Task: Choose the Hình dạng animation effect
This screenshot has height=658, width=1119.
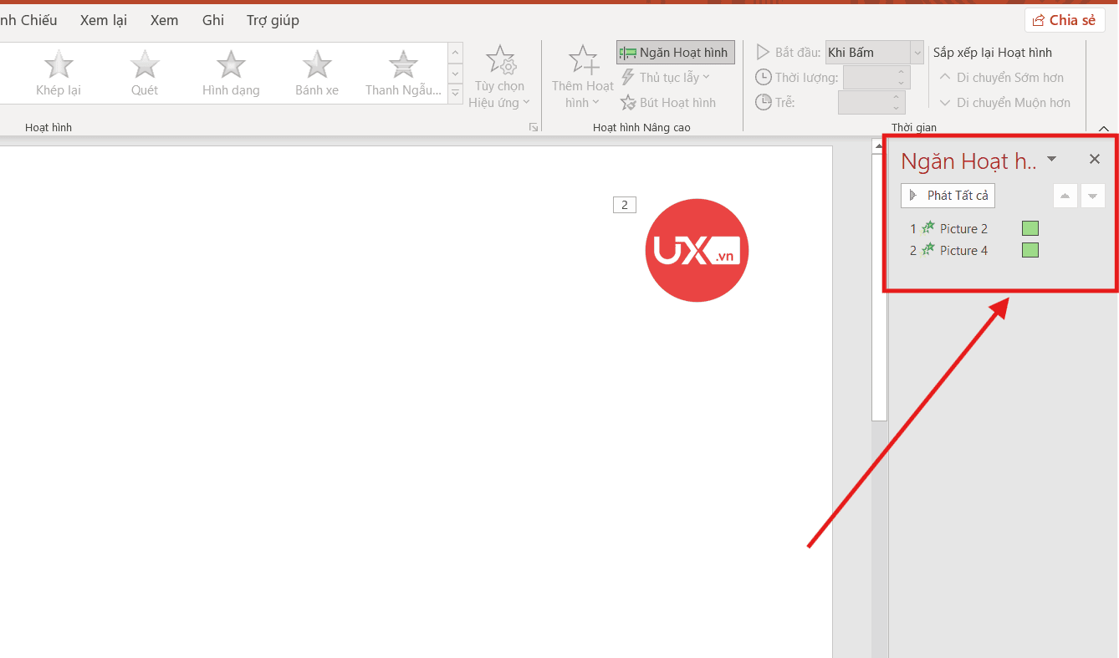Action: [231, 73]
